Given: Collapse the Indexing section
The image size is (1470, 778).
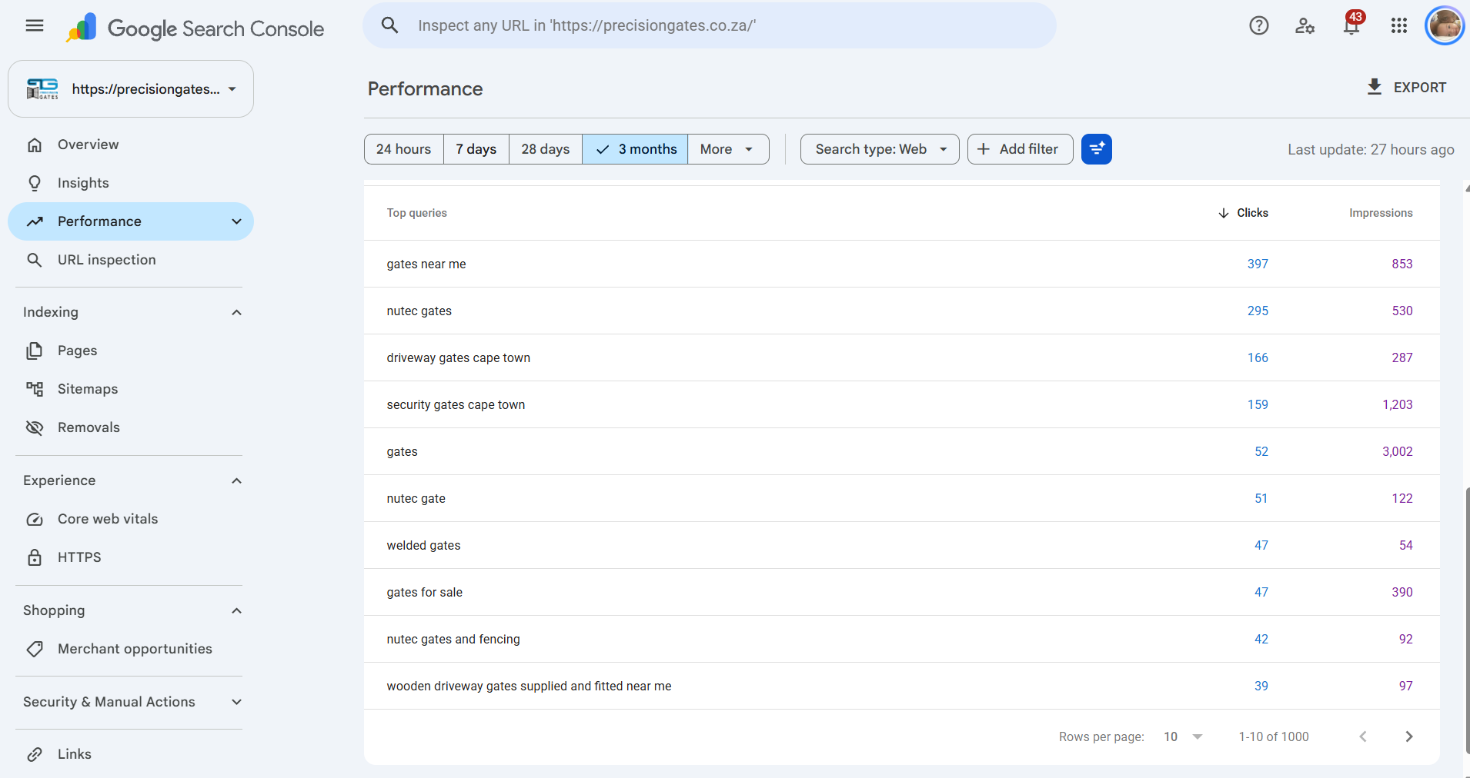Looking at the screenshot, I should [x=236, y=312].
